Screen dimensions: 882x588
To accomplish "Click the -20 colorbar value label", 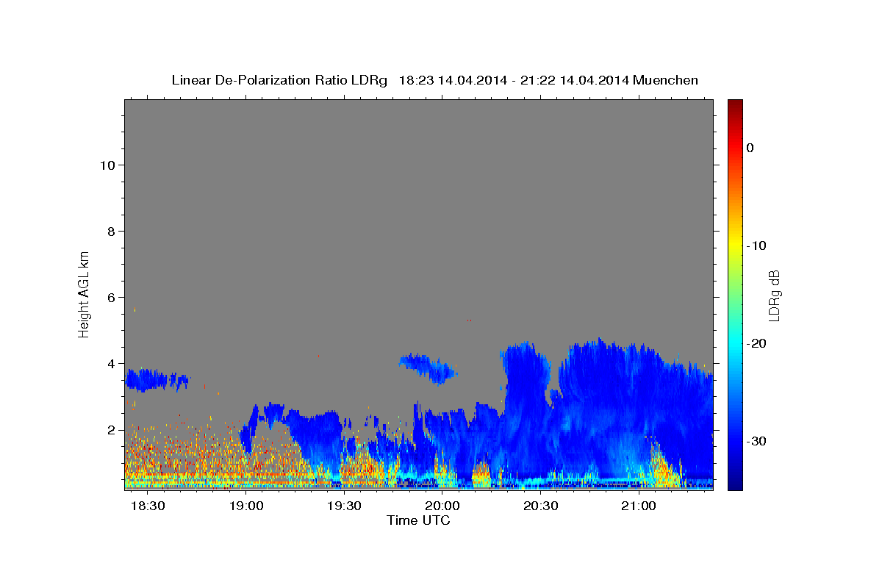I will pyautogui.click(x=757, y=343).
